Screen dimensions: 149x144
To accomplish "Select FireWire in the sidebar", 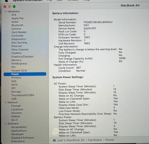I will [x=16, y=53].
